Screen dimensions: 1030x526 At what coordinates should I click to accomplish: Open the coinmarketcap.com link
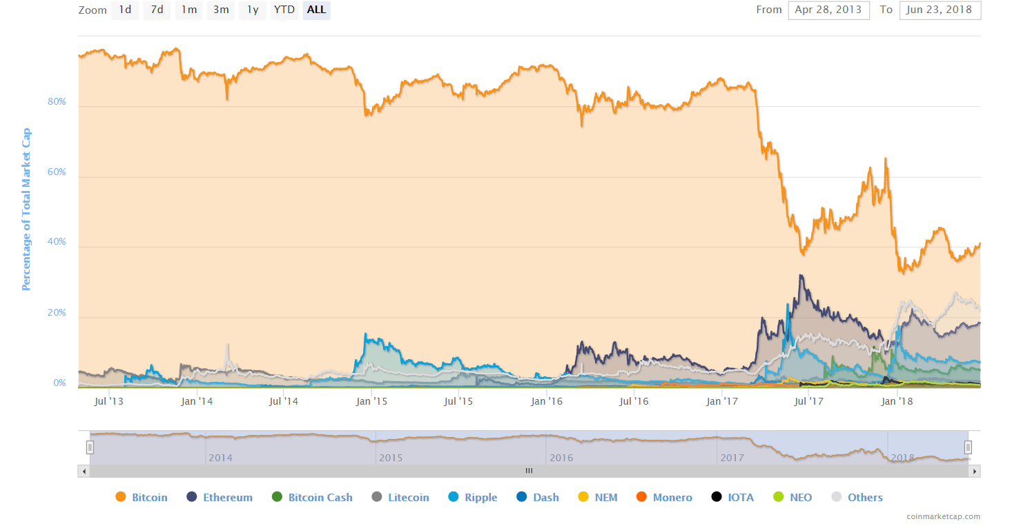click(x=943, y=516)
